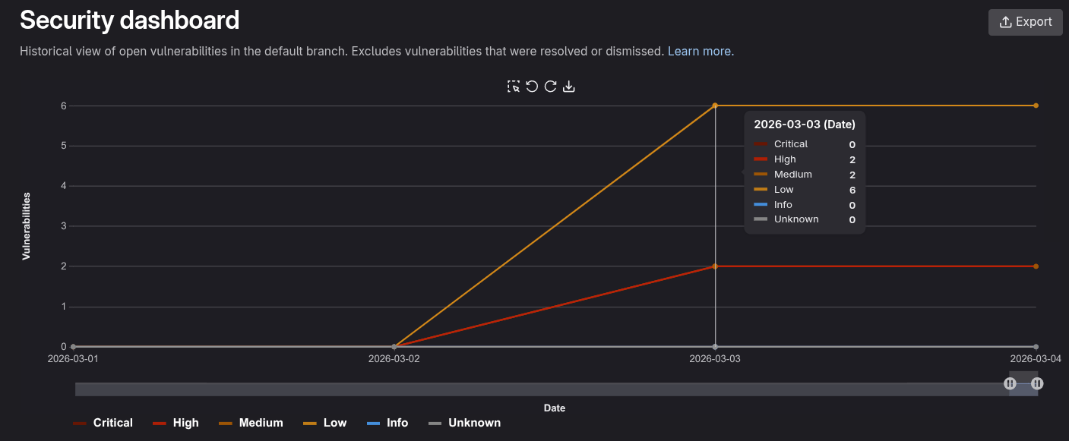Select the 2026-03-03 axis label
1069x441 pixels.
(x=715, y=358)
